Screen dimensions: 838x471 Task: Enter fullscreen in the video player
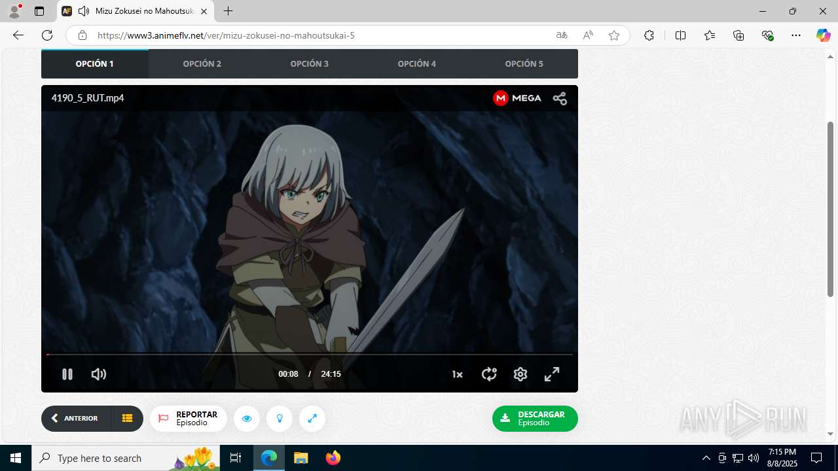(552, 374)
